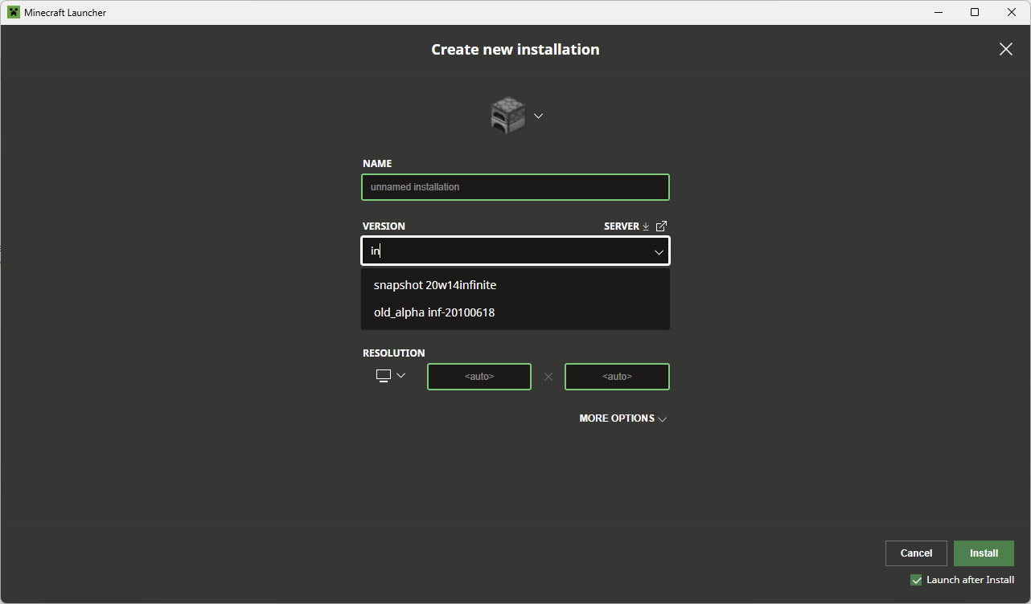Screen dimensions: 1031x604
Task: Collapse the version dropdown arrow
Action: [659, 252]
